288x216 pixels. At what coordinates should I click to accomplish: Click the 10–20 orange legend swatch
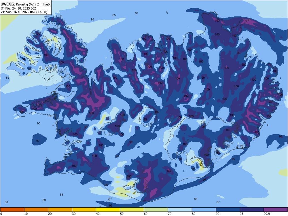[x=36, y=210]
